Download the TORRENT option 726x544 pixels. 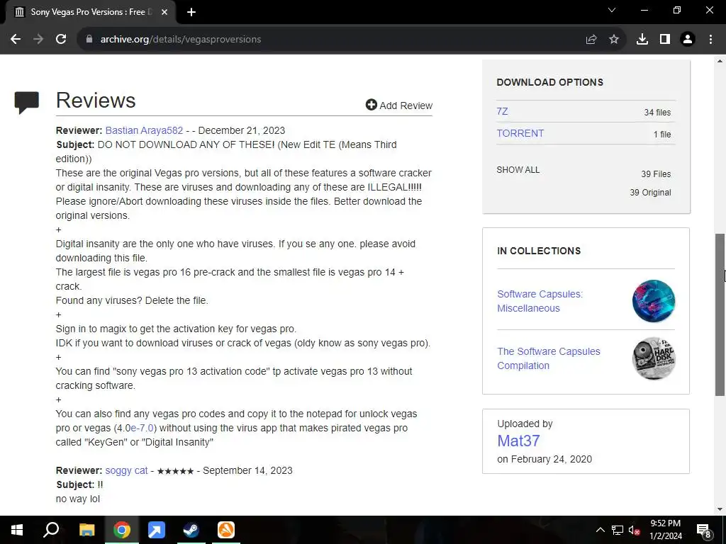(520, 133)
